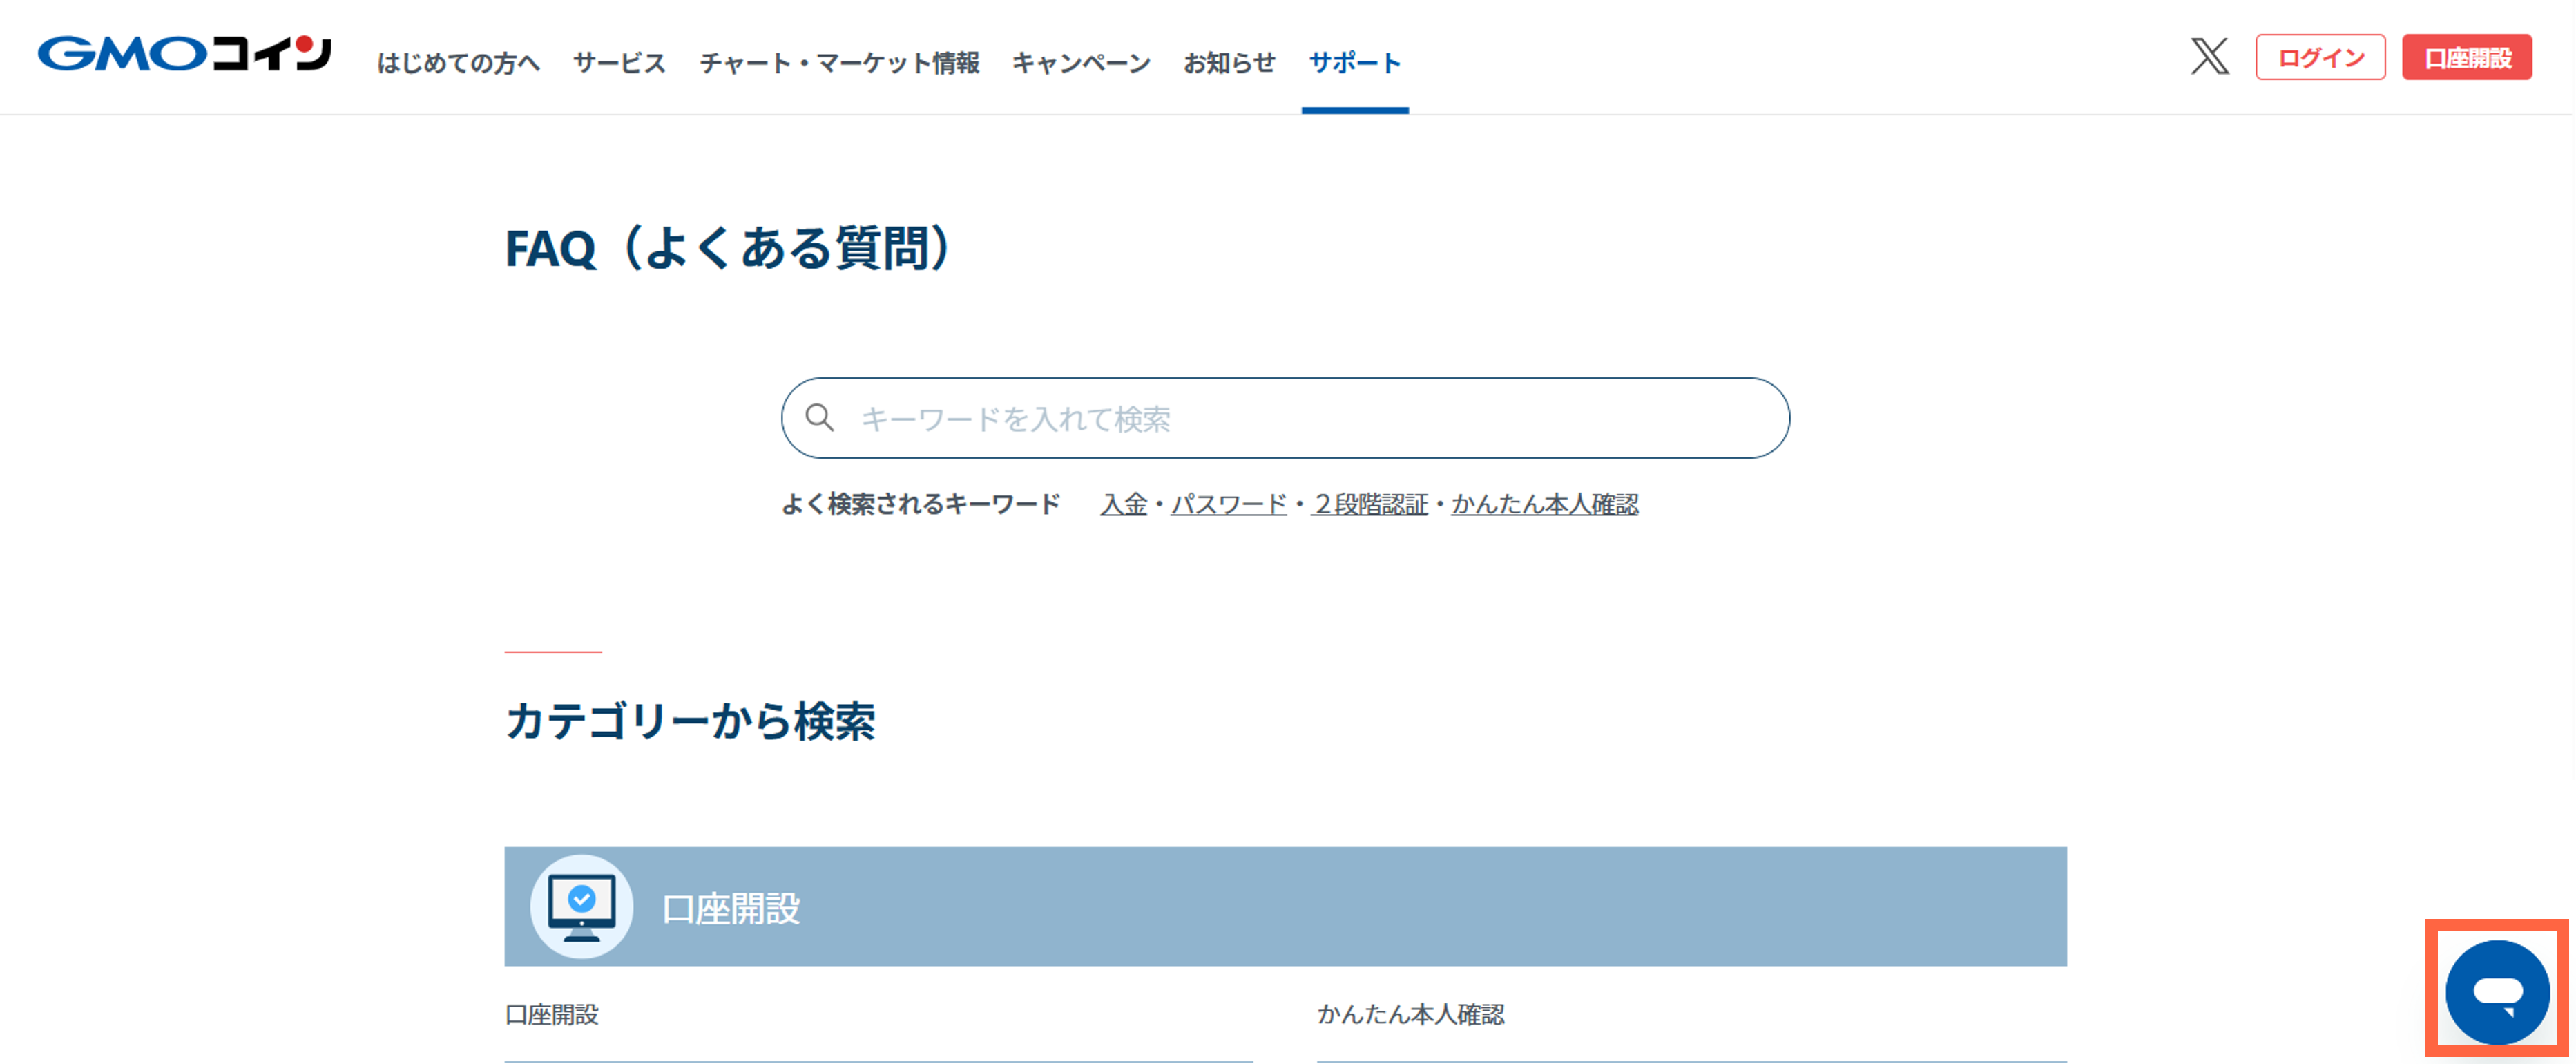The image size is (2576, 1064).
Task: Select the サポート tab
Action: (x=1355, y=63)
